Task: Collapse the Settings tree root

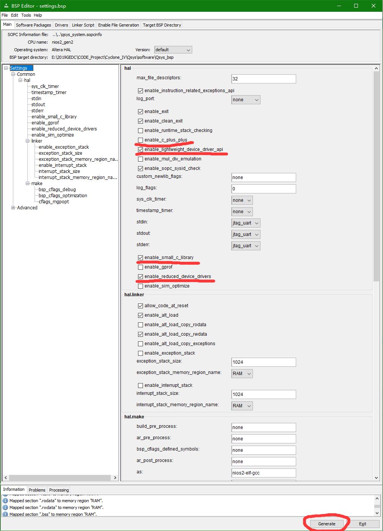Action: pos(6,68)
